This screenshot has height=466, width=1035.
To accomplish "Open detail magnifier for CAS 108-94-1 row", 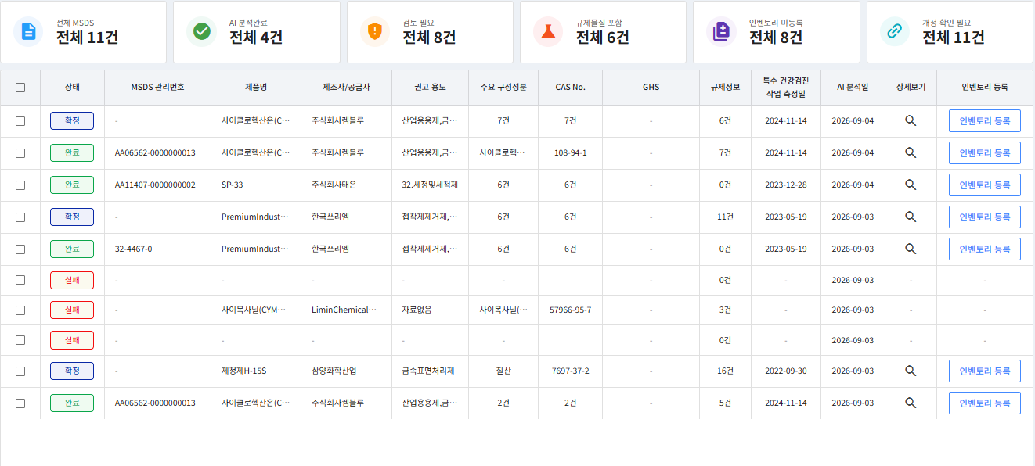I will (x=911, y=152).
